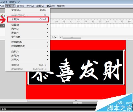133x112 pixels.
Task: Click frame 60 on the timeline ruler
Action: 100,21
